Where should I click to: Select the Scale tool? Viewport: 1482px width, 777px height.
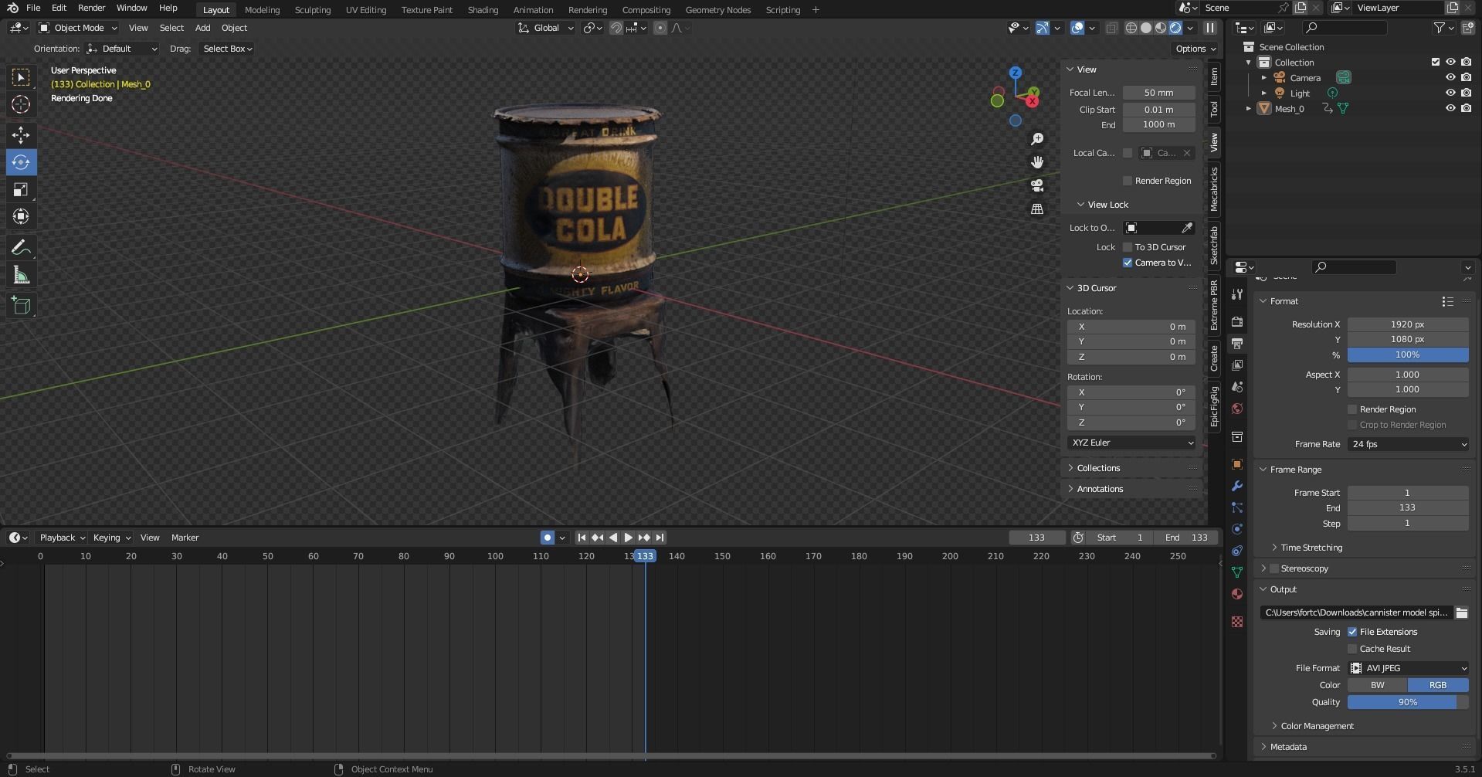click(x=21, y=189)
